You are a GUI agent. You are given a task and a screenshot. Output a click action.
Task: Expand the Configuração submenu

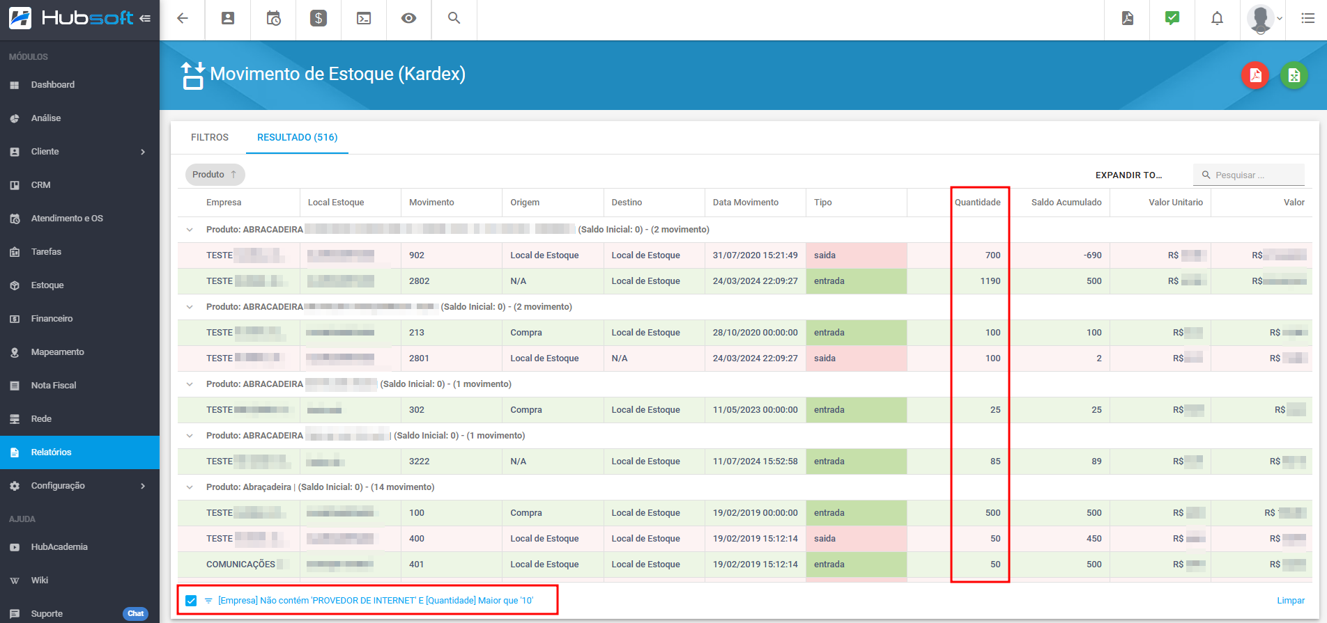[x=143, y=486]
